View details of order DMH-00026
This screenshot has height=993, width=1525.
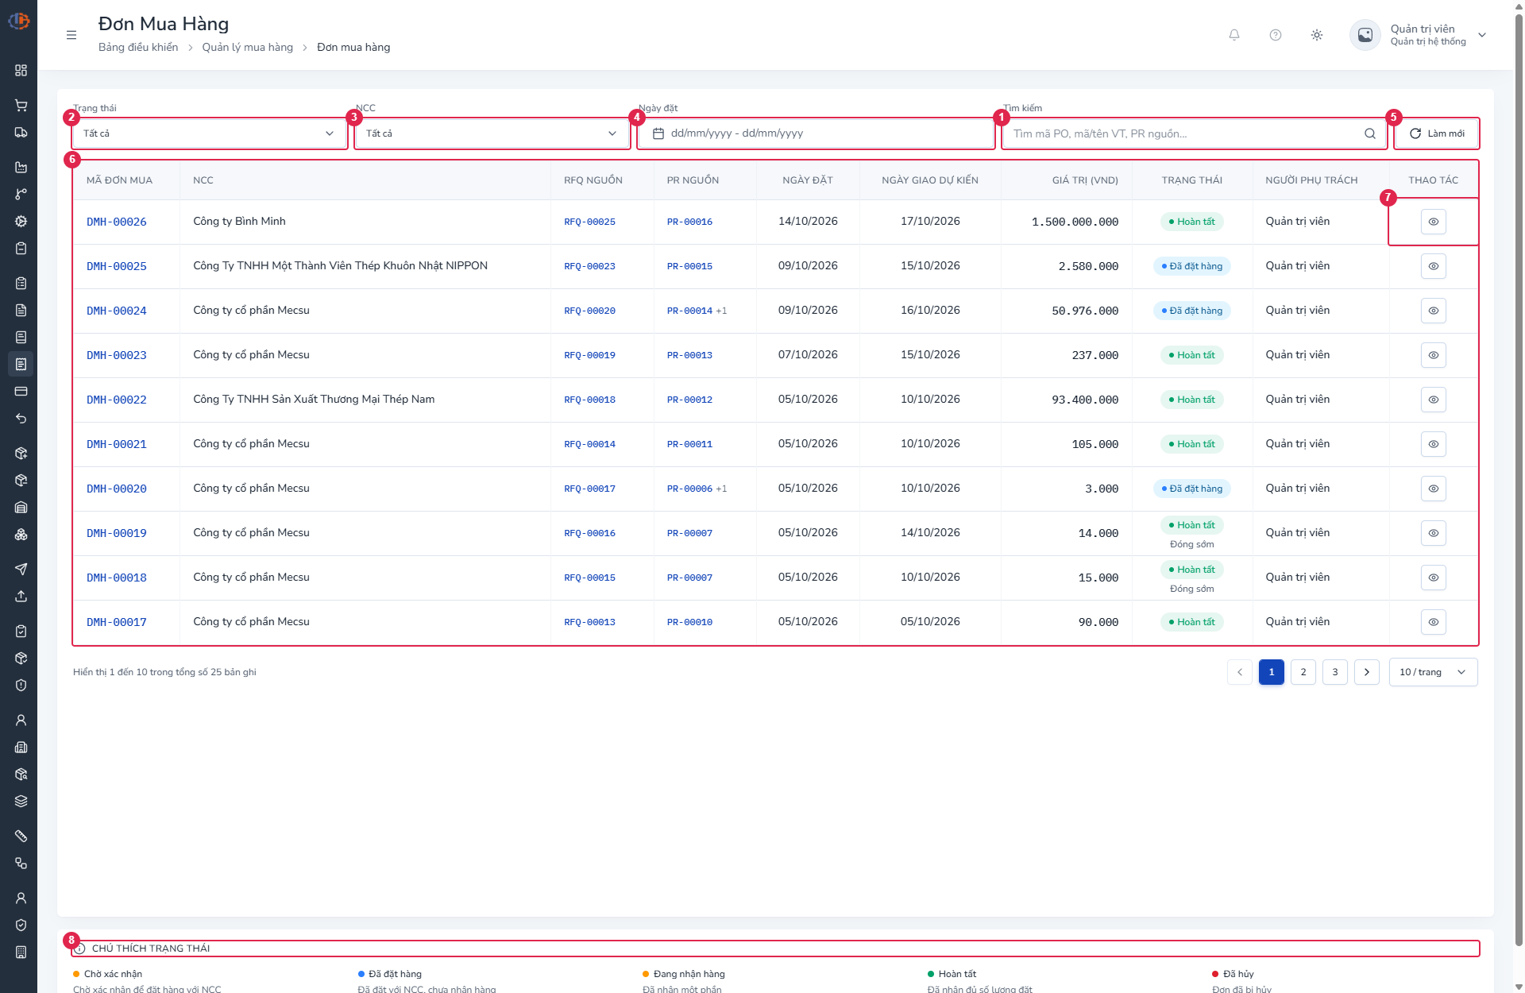click(1434, 222)
